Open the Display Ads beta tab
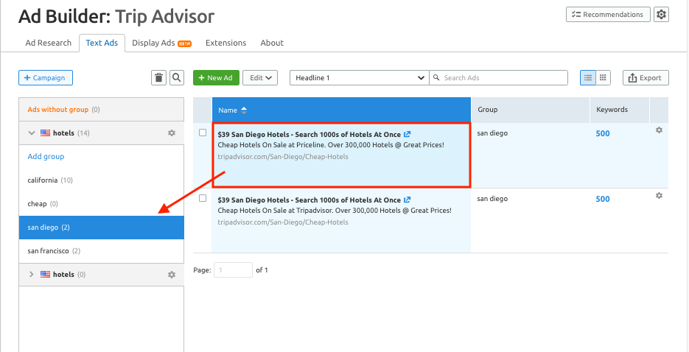Viewport: 689px width, 352px height. click(161, 43)
